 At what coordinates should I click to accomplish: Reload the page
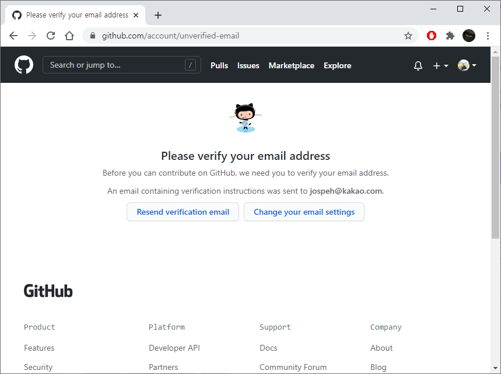(x=51, y=36)
